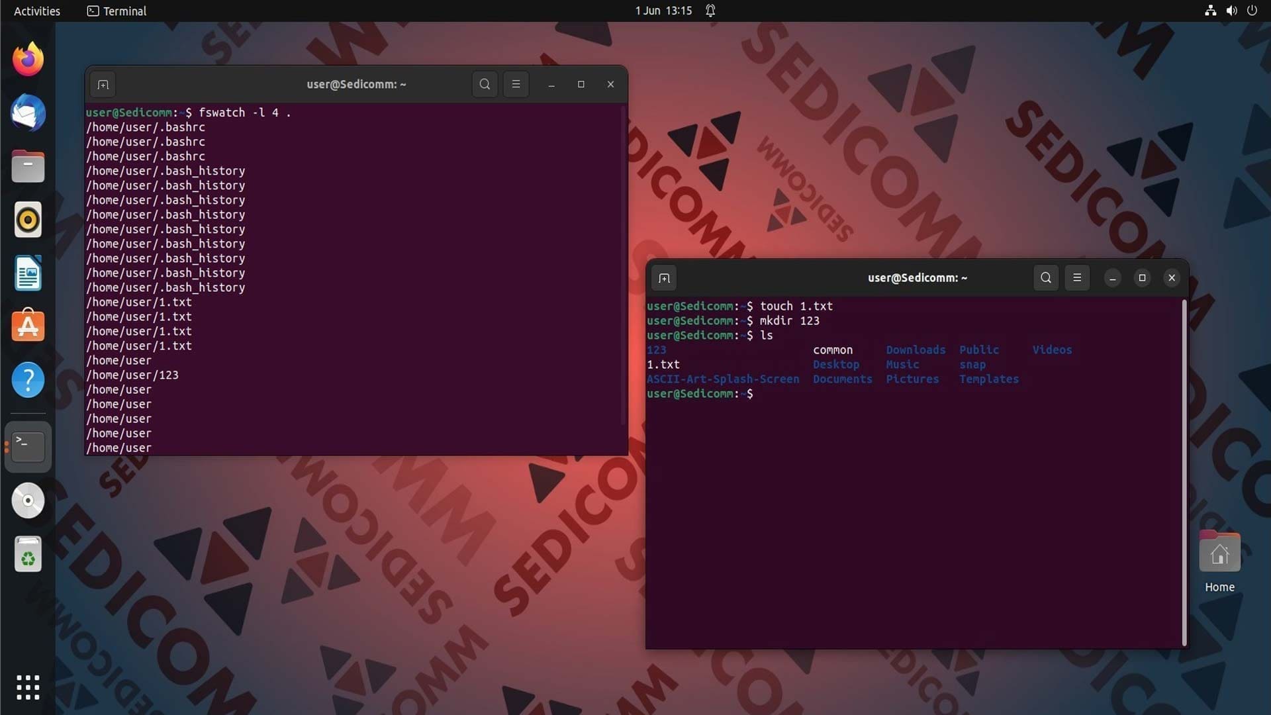Click new tab icon in left terminal
Screen dimensions: 1271x715
pyautogui.click(x=103, y=85)
